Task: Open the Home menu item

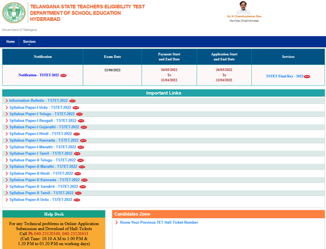Action: point(10,42)
